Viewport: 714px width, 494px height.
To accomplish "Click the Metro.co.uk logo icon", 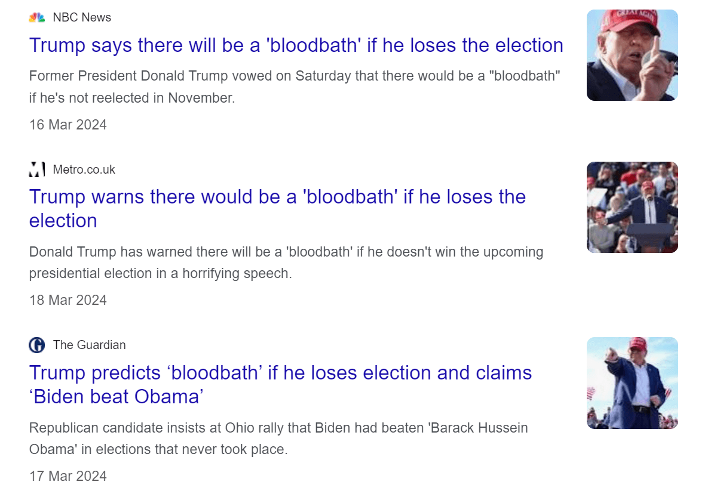I will tap(37, 169).
